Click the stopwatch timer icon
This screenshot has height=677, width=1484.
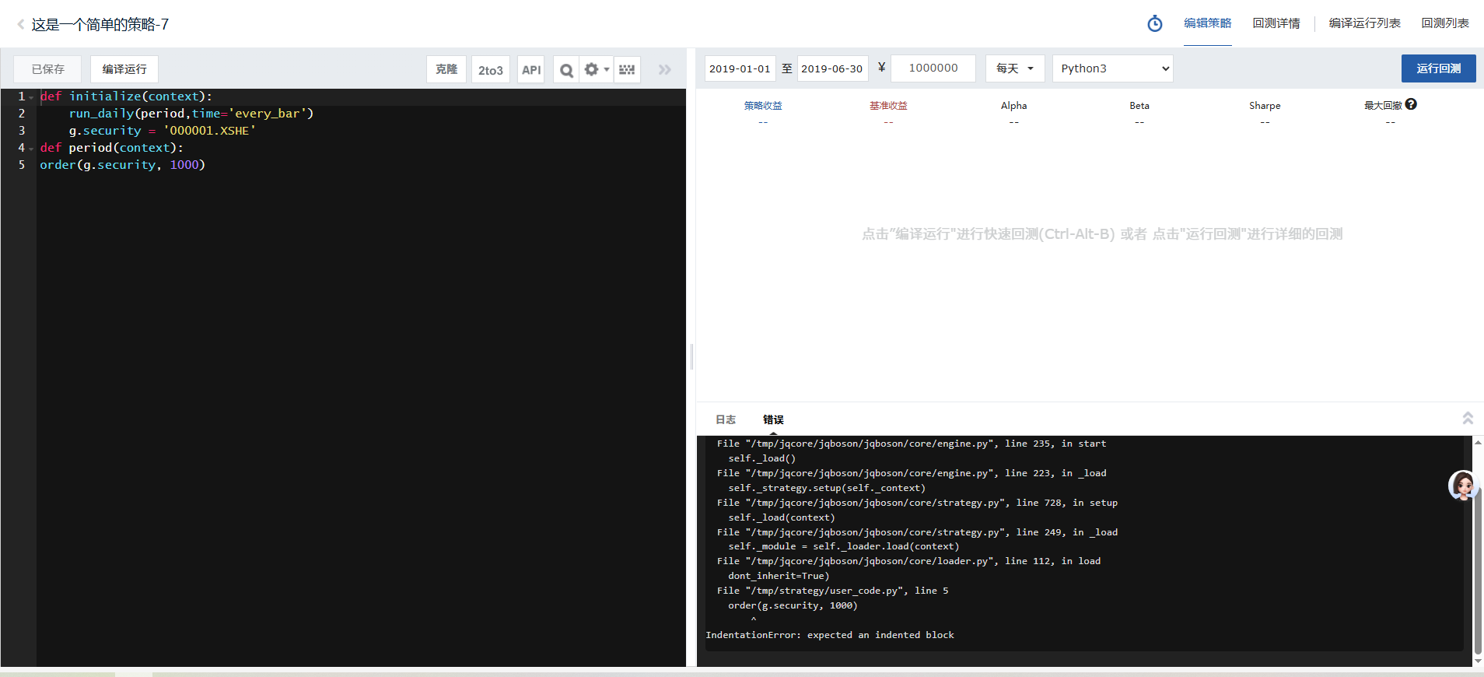pyautogui.click(x=1155, y=24)
